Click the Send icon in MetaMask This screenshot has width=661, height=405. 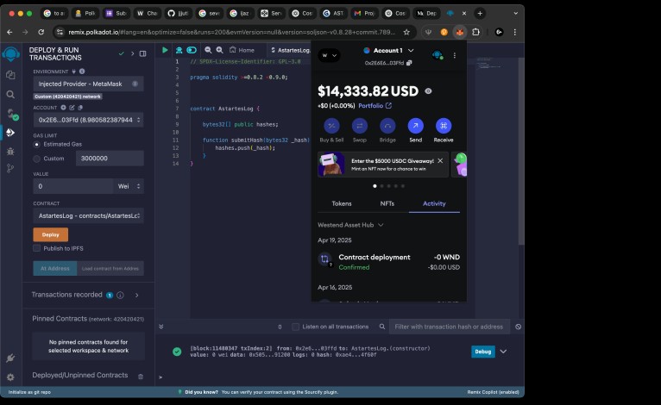click(x=415, y=126)
